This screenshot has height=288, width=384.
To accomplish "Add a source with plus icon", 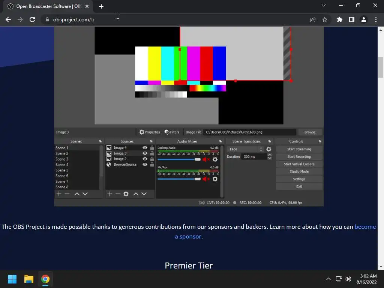I will coord(110,194).
